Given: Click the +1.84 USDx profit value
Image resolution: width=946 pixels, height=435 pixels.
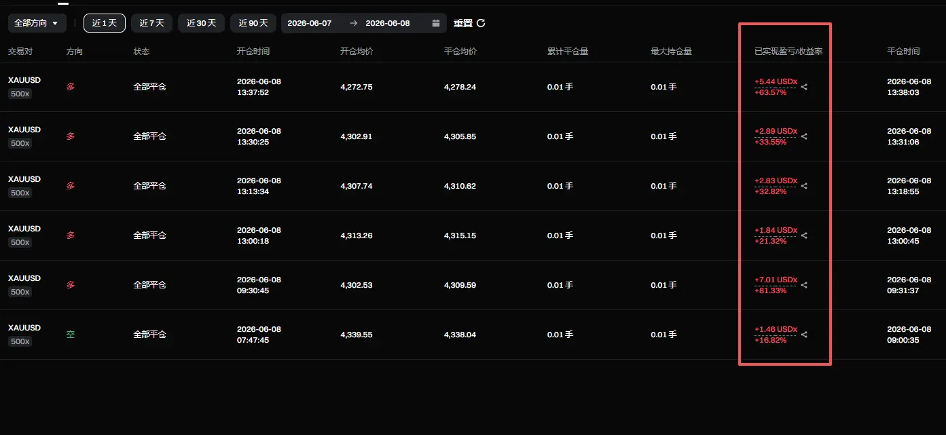Looking at the screenshot, I should [x=776, y=230].
